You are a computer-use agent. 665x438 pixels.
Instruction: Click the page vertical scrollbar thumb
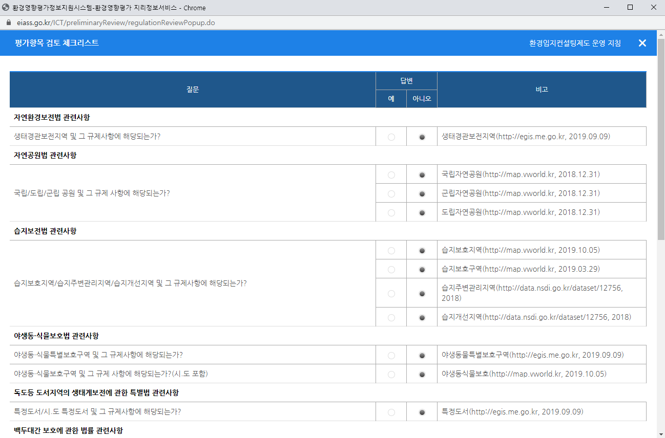tap(661, 138)
